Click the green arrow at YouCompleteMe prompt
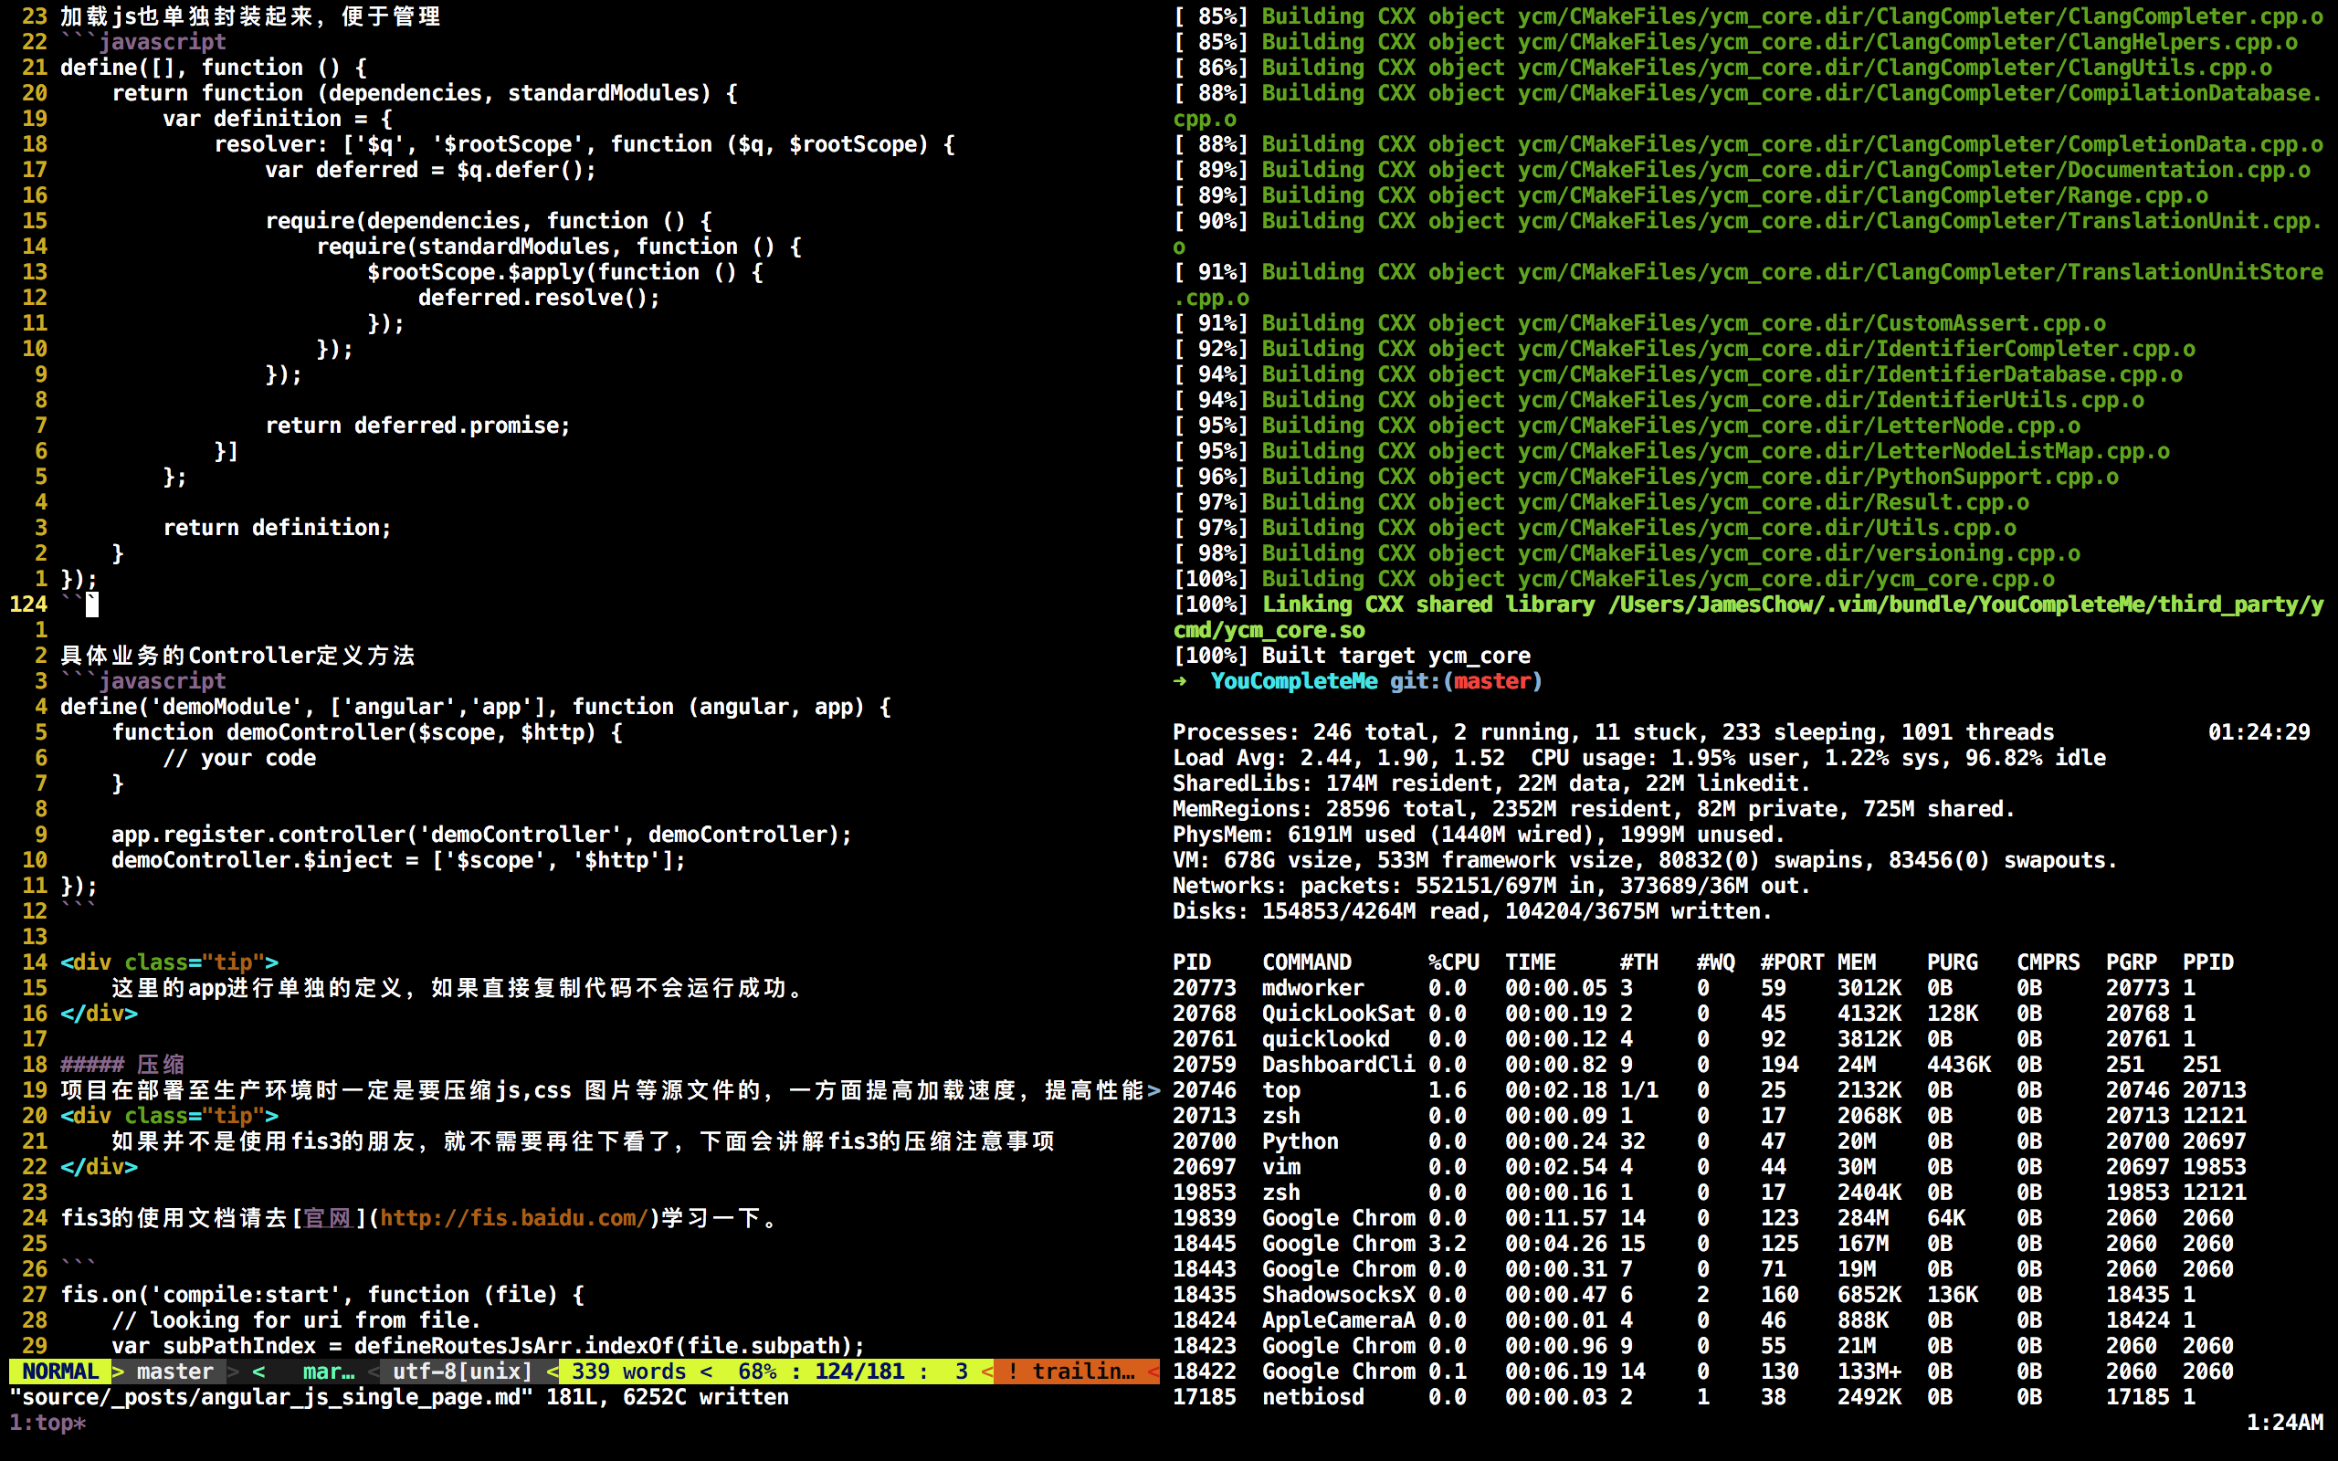 [x=1180, y=681]
